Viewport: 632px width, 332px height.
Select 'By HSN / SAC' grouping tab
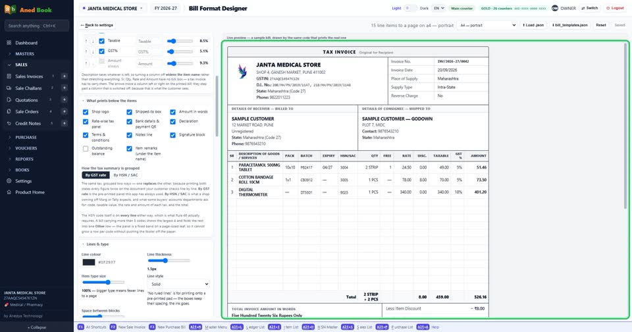click(125, 175)
